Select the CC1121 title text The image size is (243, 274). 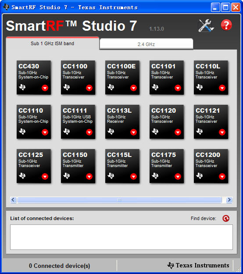pos(207,110)
